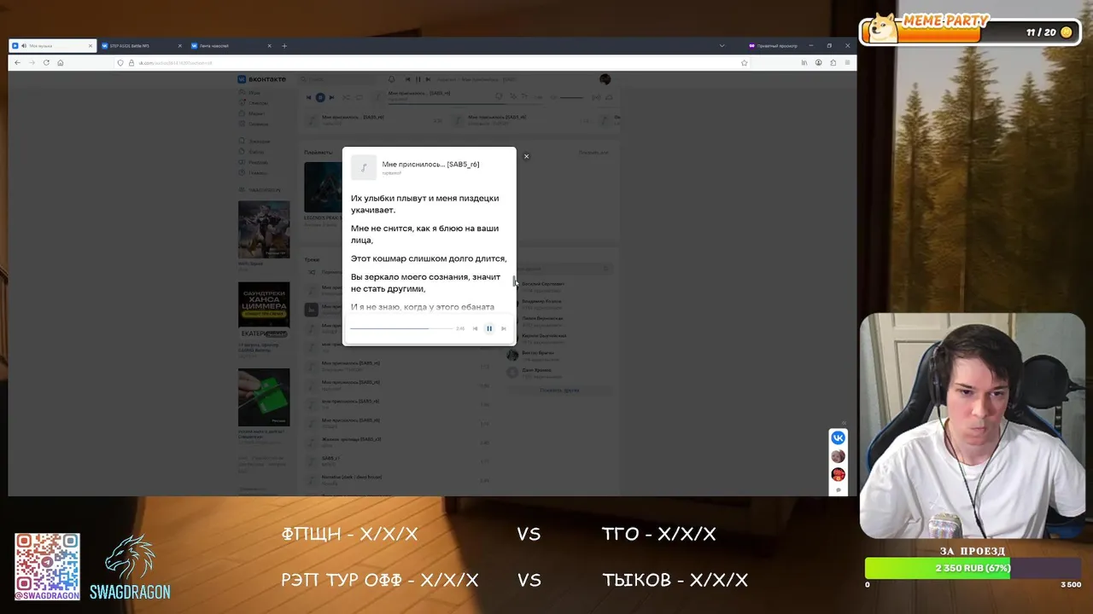Close the Лента новостей browser tab
Screen dimensions: 1093x614
(269, 45)
